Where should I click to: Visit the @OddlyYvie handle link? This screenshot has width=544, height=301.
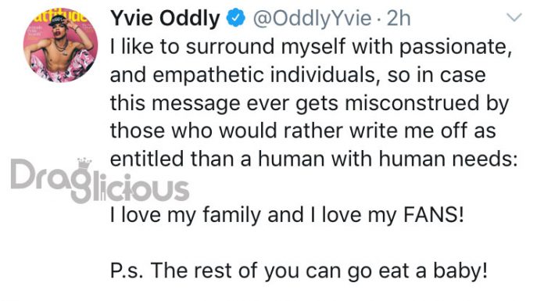pos(312,20)
